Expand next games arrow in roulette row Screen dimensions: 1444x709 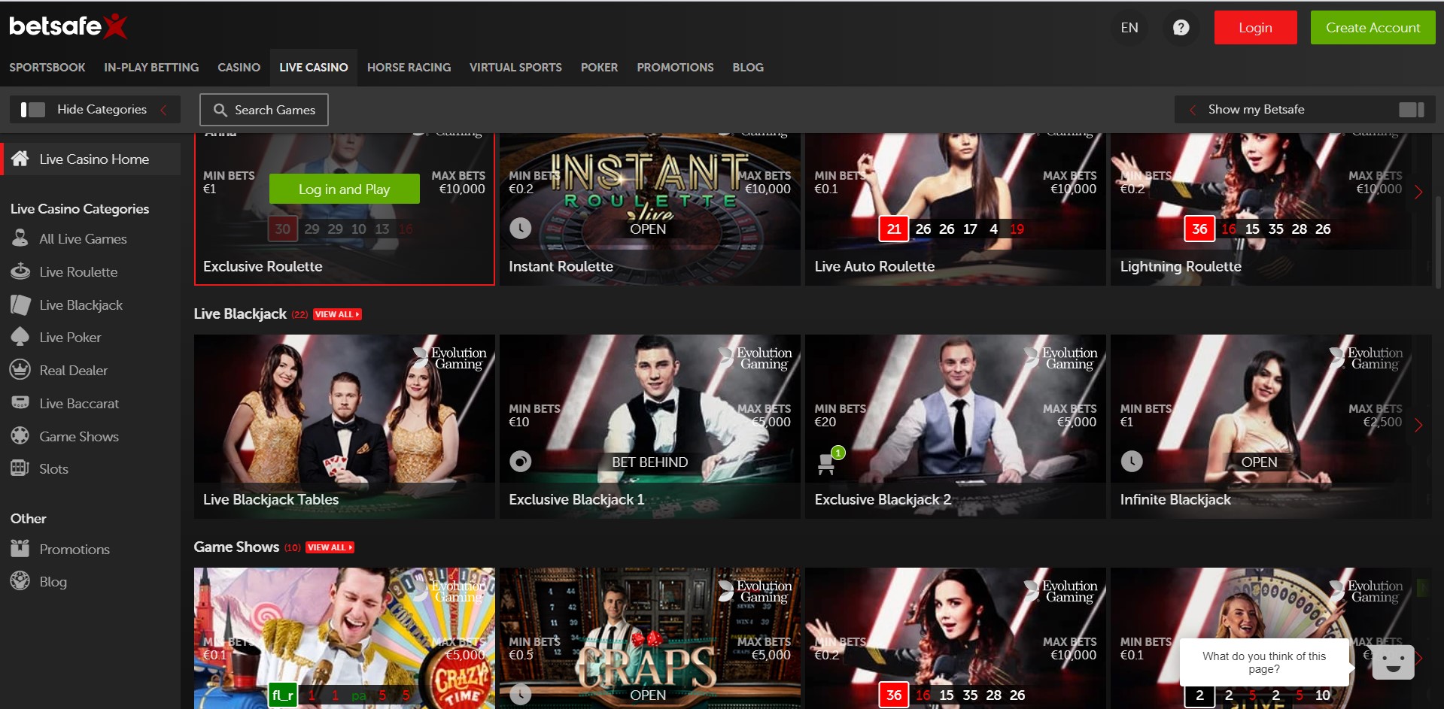click(1418, 192)
